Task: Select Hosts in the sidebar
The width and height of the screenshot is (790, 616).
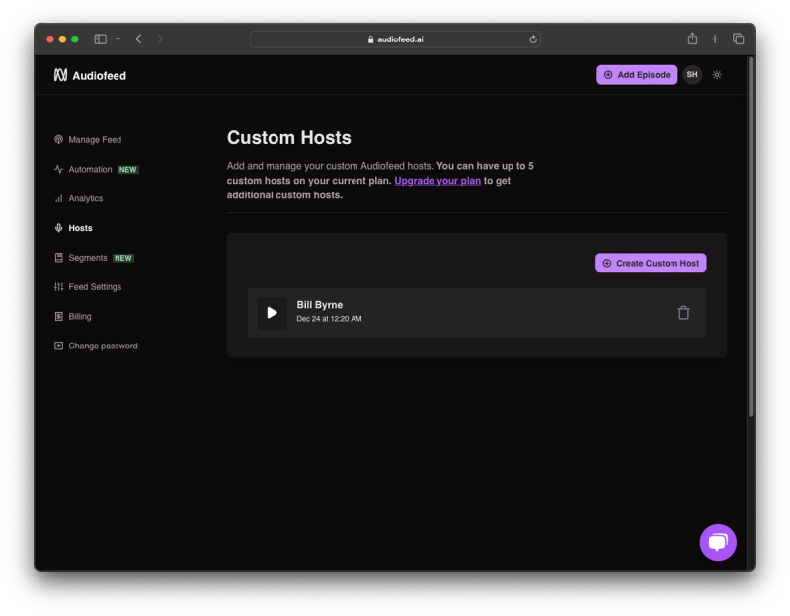Action: click(73, 228)
